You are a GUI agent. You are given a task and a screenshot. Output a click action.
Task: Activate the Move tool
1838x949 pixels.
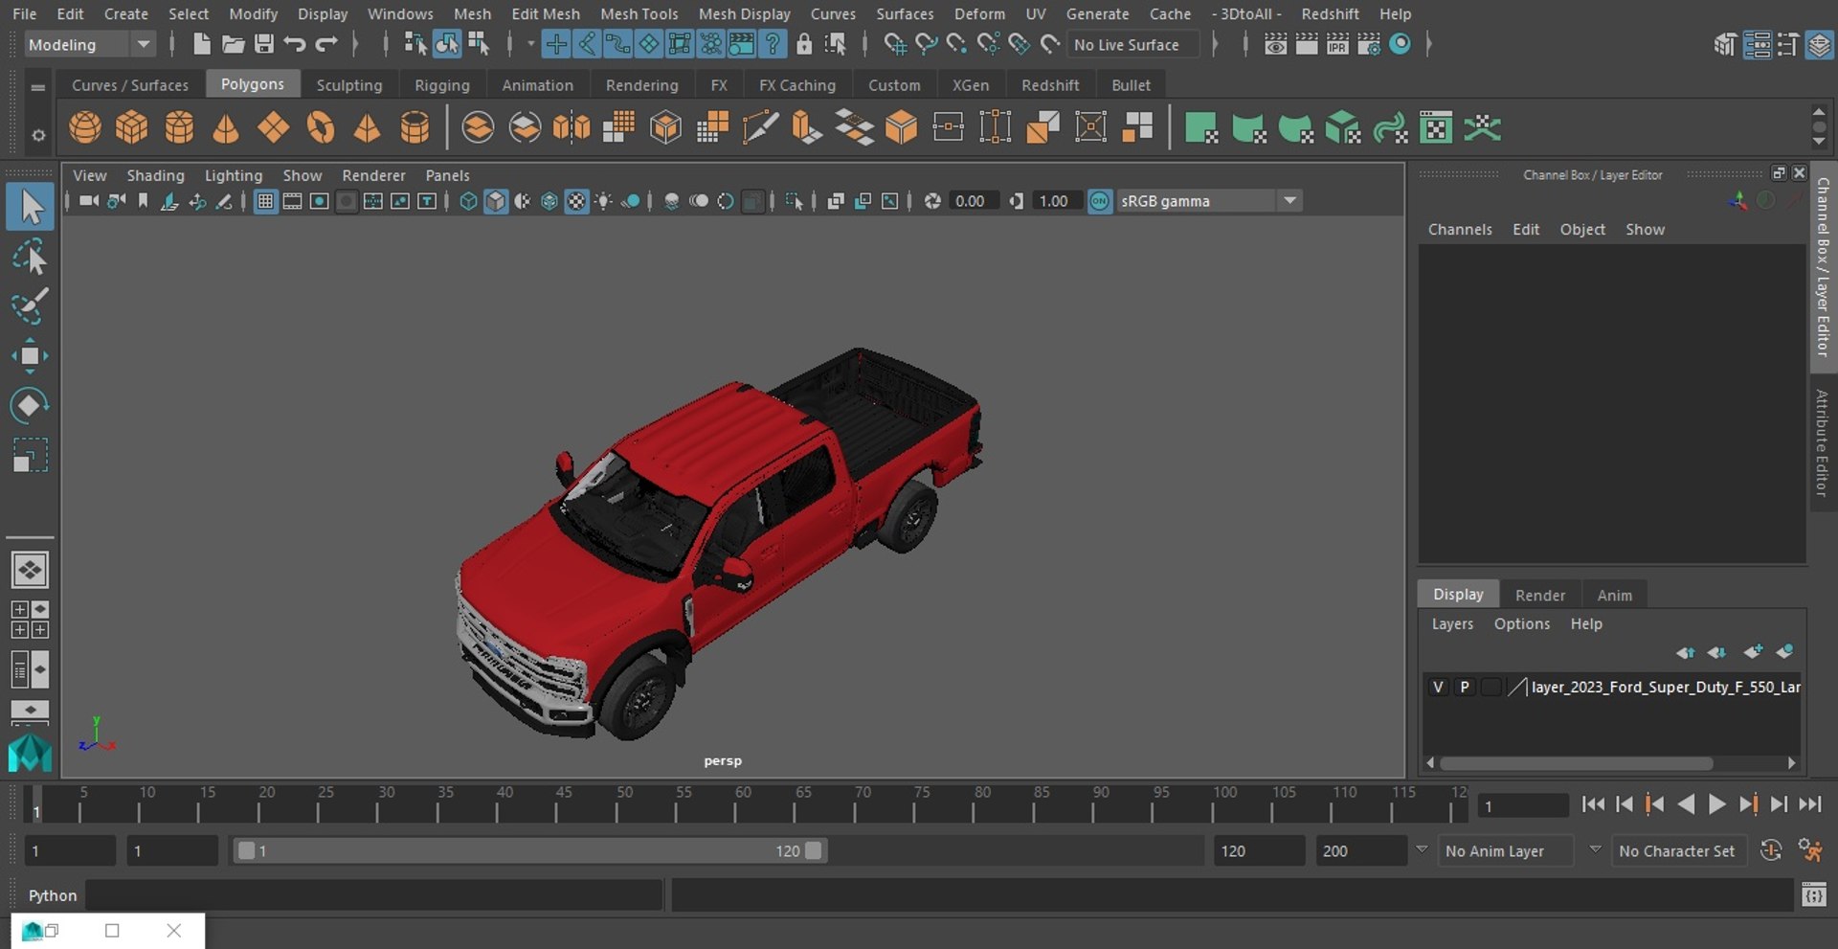30,356
